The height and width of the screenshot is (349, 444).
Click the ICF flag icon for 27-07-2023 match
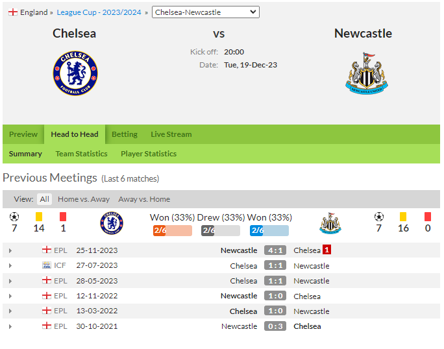tap(47, 265)
